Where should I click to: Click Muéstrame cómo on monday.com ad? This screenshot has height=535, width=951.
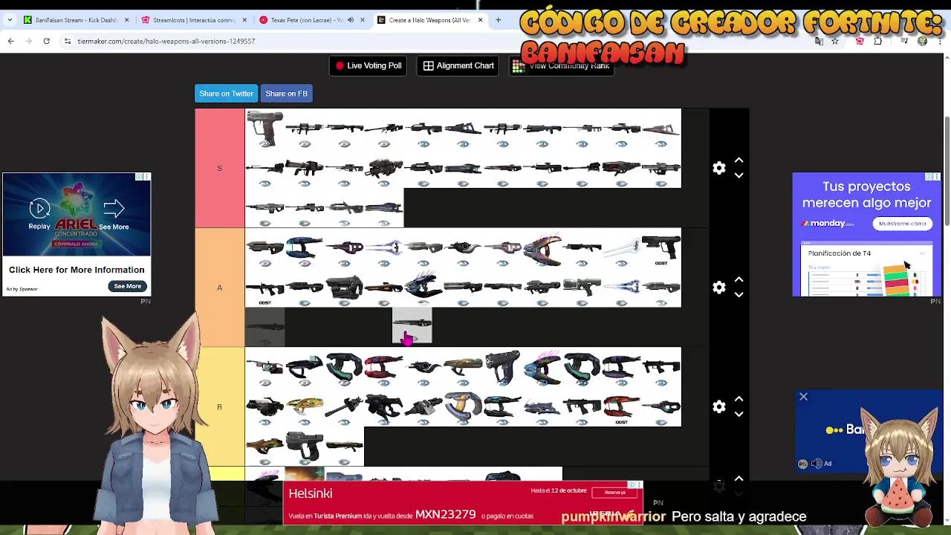click(x=902, y=224)
